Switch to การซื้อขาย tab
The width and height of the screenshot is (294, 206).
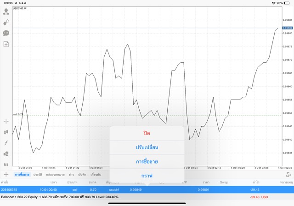click(x=22, y=175)
